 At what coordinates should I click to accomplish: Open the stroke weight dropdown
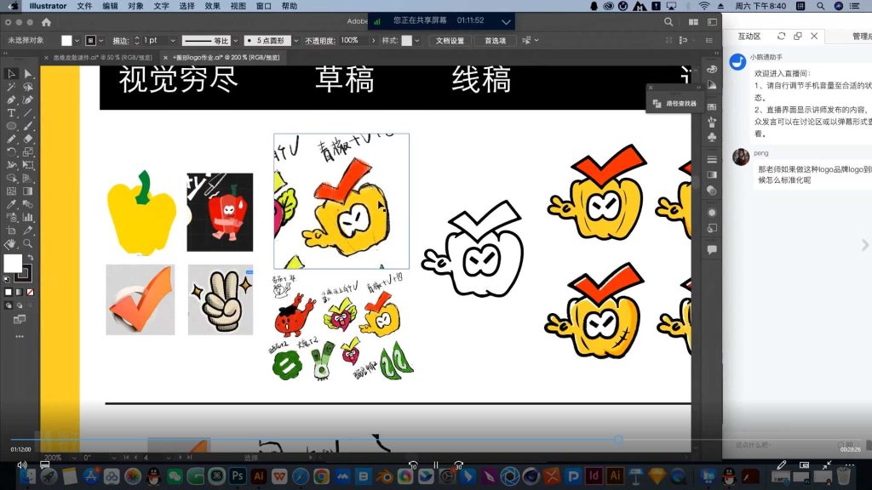(172, 40)
